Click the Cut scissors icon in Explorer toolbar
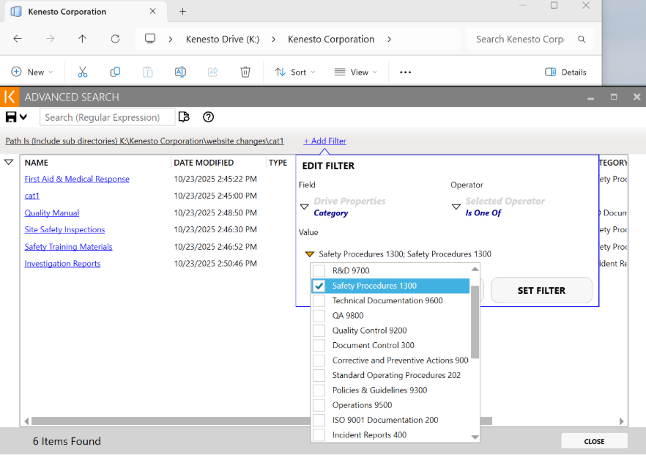Screen dimensions: 646x455 point(82,72)
